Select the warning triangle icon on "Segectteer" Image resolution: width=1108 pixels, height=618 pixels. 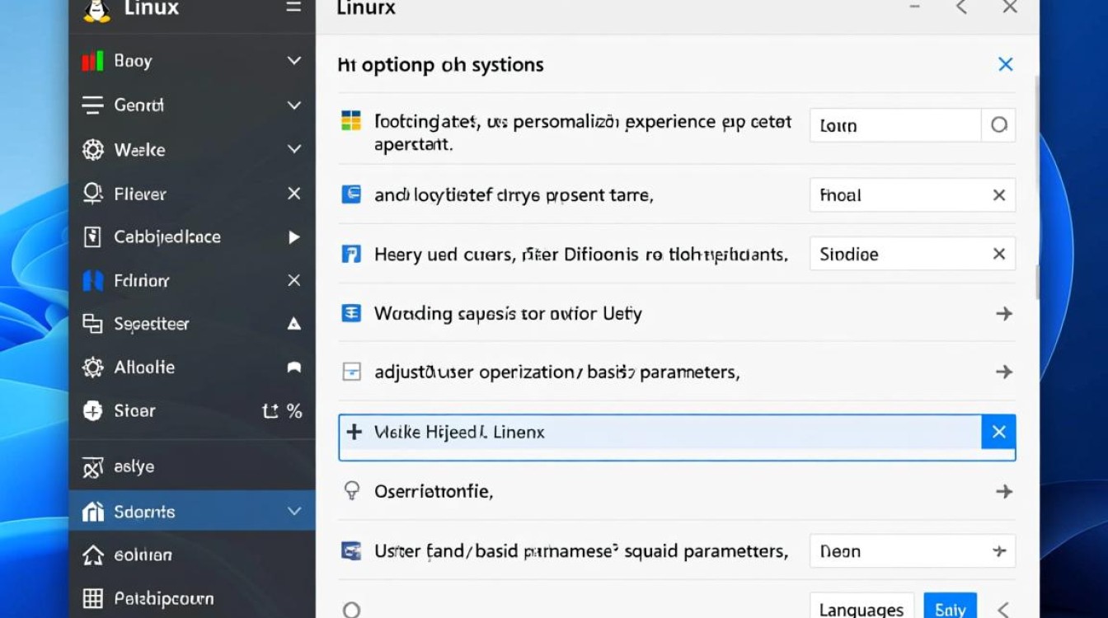point(293,324)
